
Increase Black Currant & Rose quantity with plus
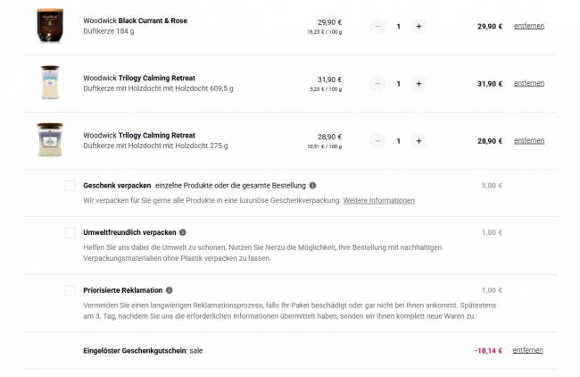pyautogui.click(x=419, y=27)
